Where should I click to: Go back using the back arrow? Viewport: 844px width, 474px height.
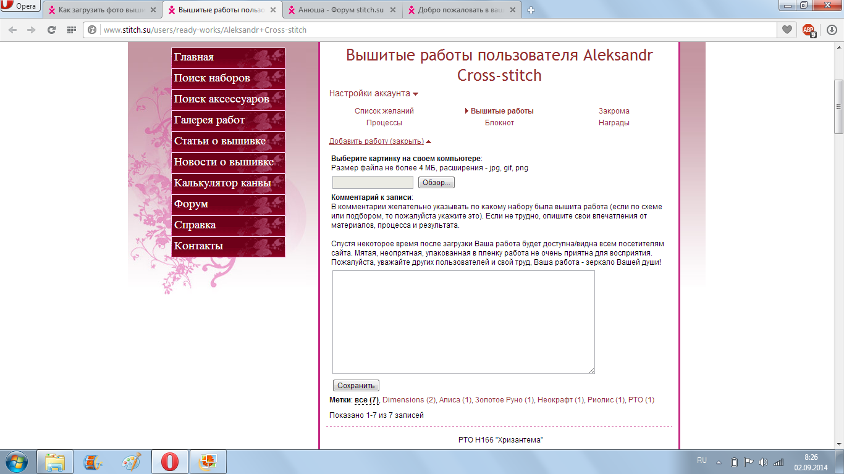pos(13,30)
